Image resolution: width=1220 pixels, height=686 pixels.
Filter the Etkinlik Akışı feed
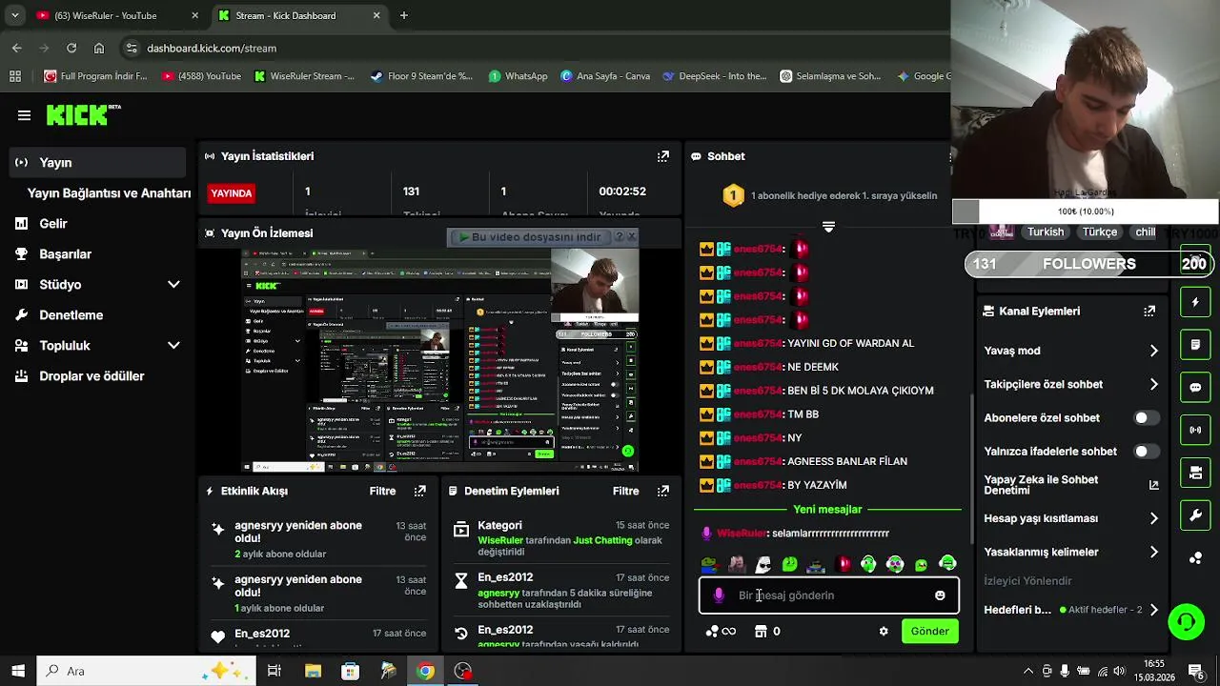pos(382,491)
